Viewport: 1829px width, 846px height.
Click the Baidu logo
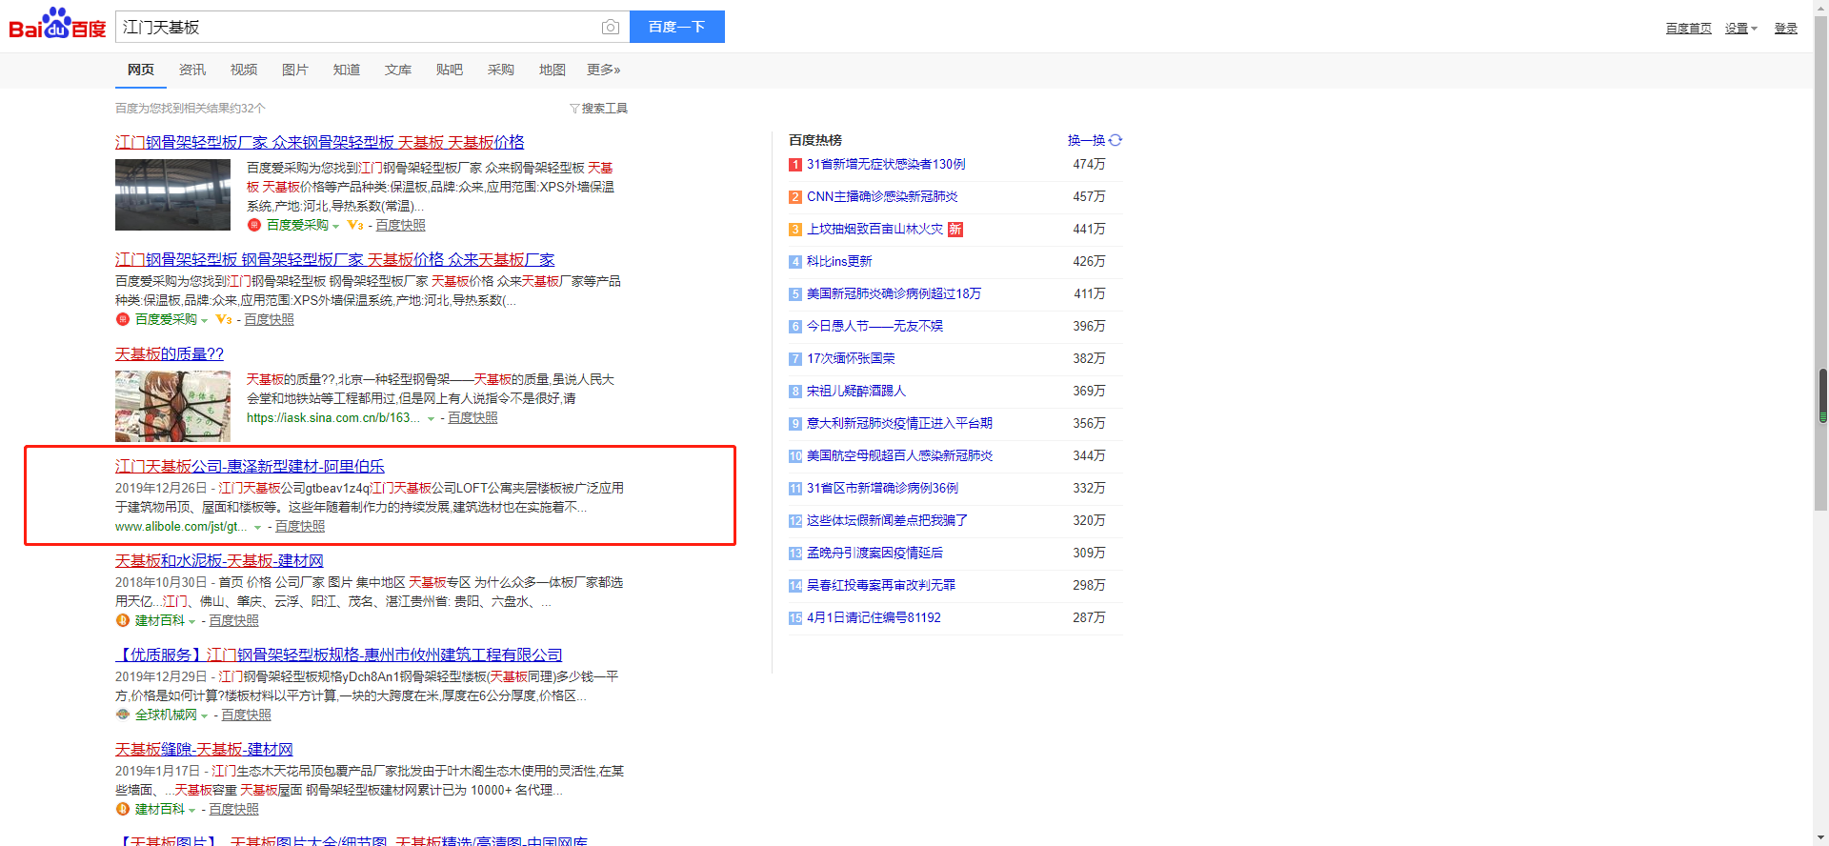tap(57, 25)
